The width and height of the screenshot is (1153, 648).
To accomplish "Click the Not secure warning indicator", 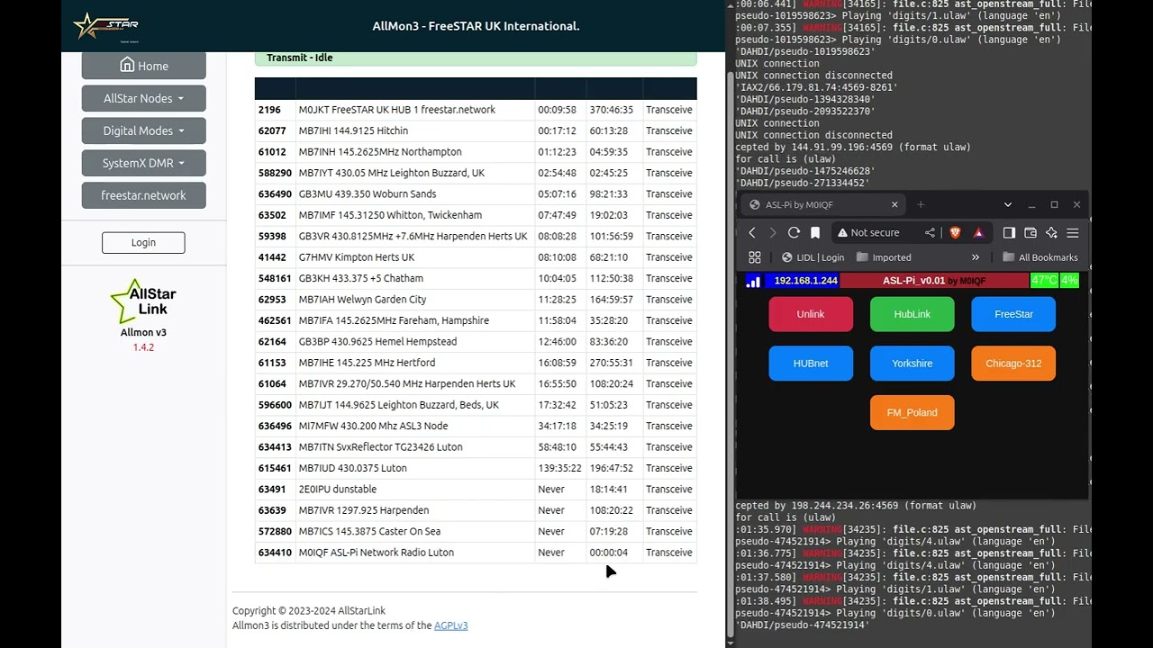I will [868, 232].
